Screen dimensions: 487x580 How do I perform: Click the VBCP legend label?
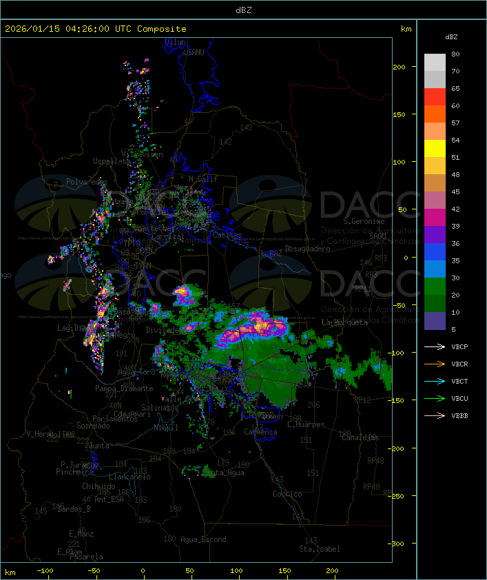[x=459, y=347]
